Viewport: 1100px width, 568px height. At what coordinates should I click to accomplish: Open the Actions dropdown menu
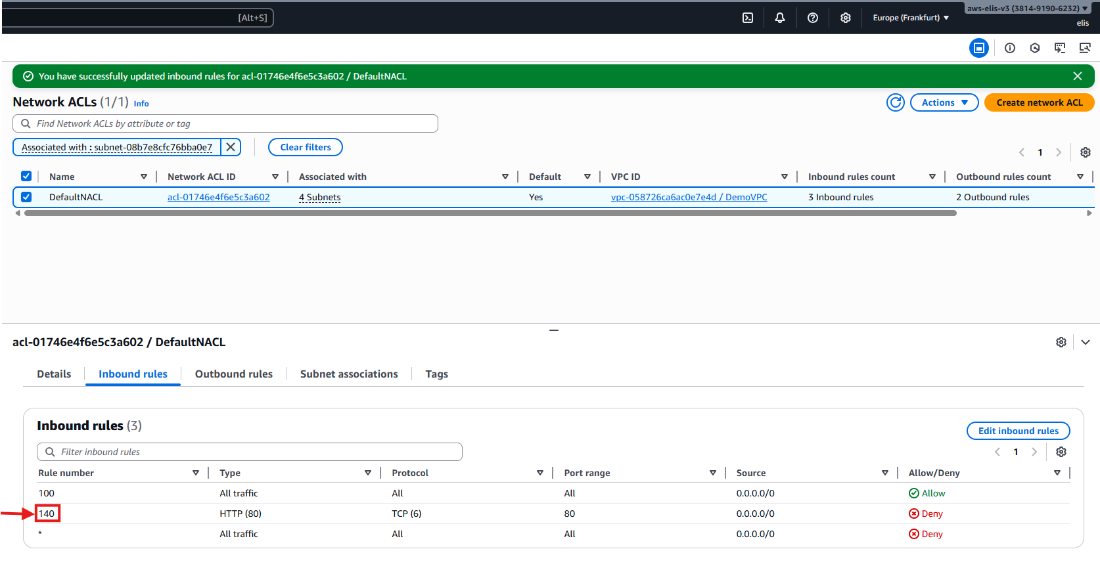[x=944, y=102]
